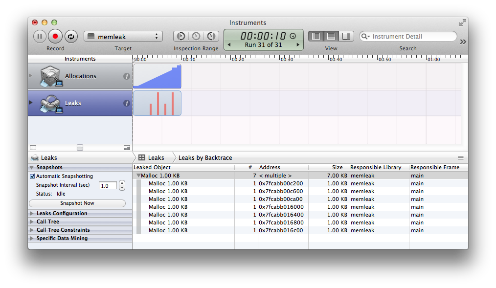Click the red Record button
Screen dimensions: 496x288
[55, 37]
